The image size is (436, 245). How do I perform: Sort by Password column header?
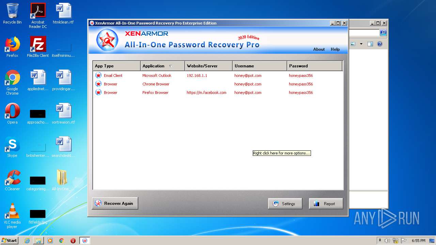(314, 66)
